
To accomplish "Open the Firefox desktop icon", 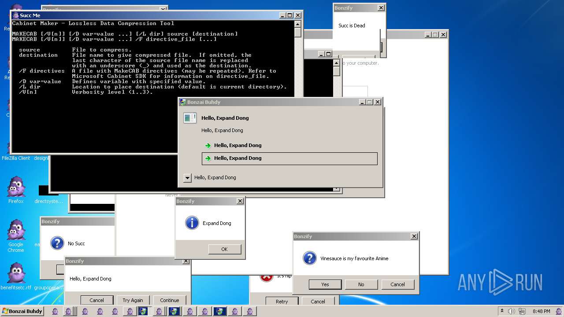I will coord(16,190).
